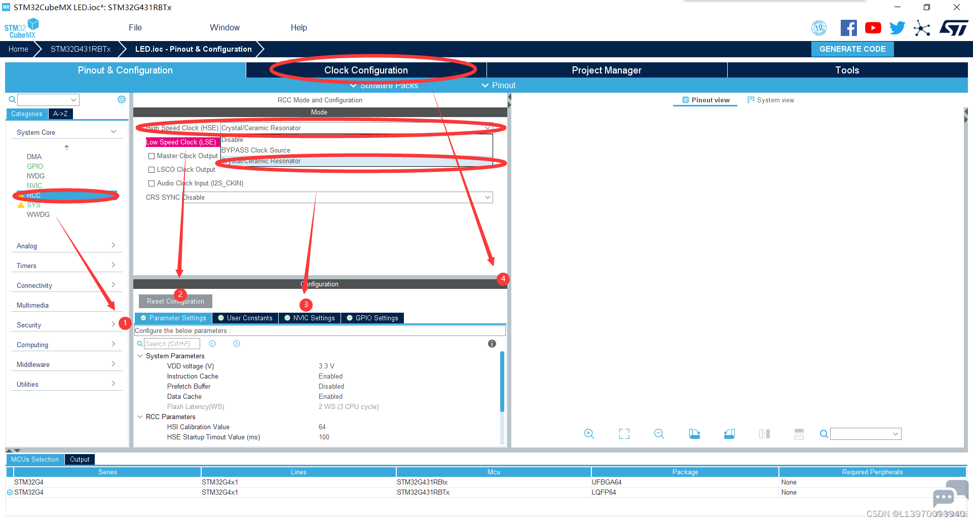This screenshot has width=973, height=522.
Task: Open the Pinout dropdown menu
Action: [x=499, y=85]
